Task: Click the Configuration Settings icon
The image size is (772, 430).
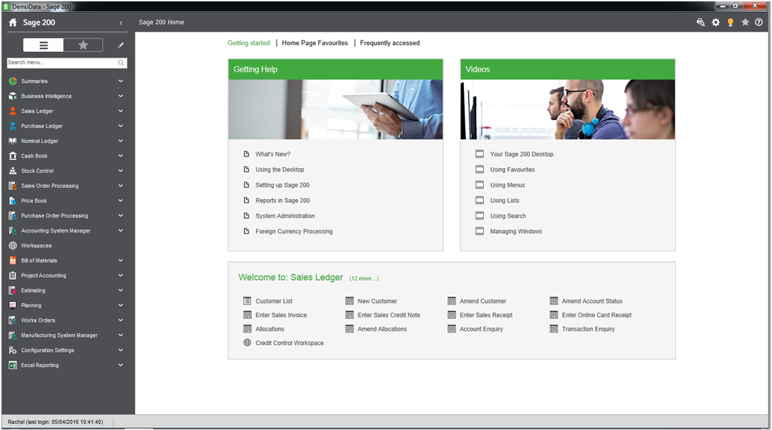Action: coord(13,350)
